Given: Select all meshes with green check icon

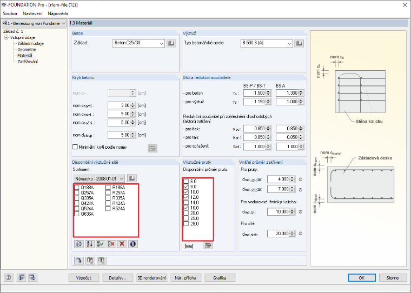Looking at the screenshot, I should click(x=101, y=244).
